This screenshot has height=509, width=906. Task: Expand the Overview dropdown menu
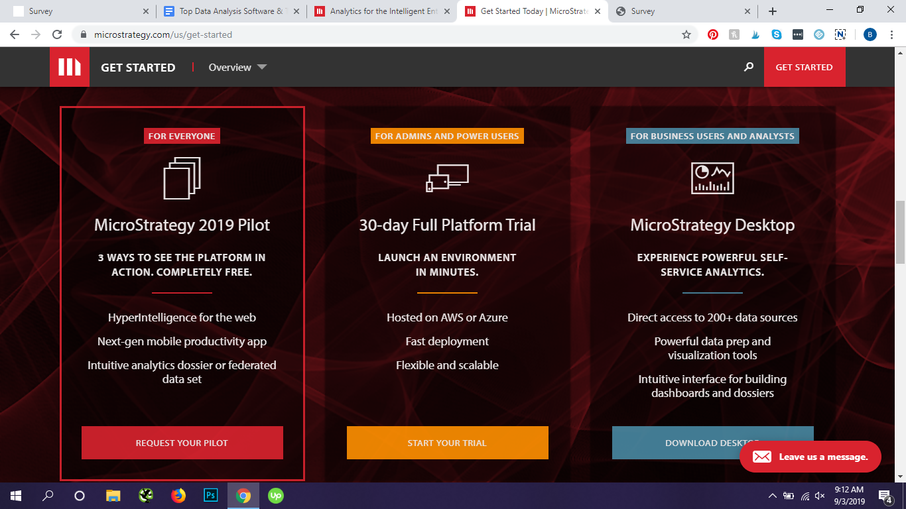[x=237, y=67]
